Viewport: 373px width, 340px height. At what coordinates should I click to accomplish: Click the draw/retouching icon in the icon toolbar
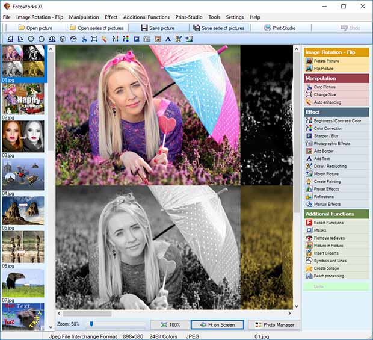pyautogui.click(x=179, y=39)
